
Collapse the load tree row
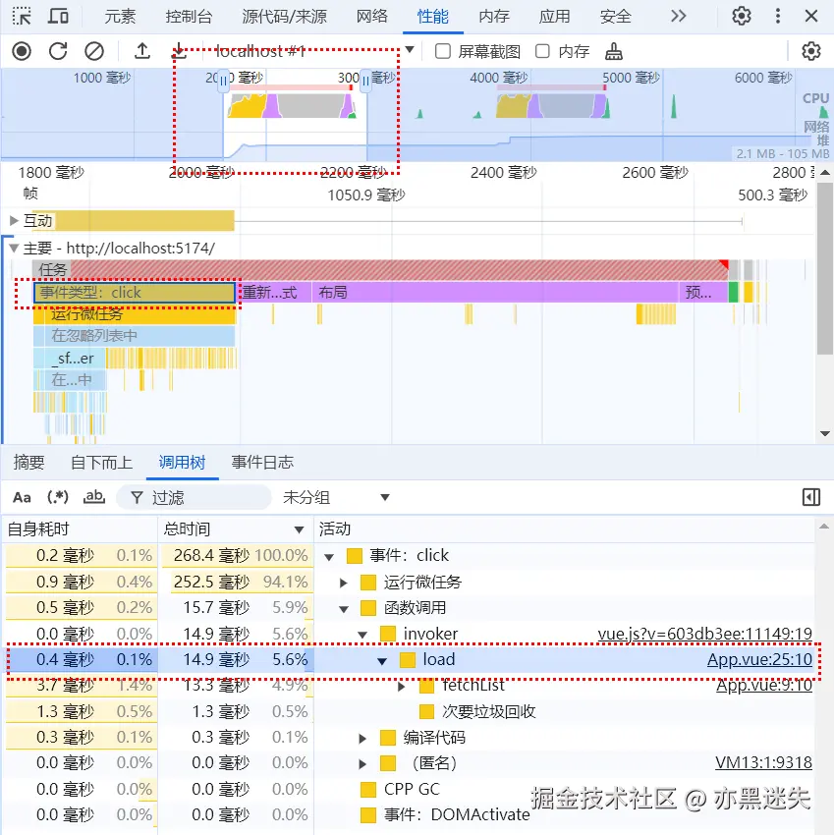click(382, 661)
